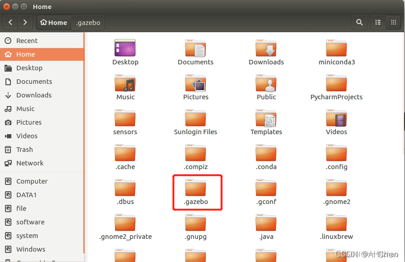Viewport: 405px width, 262px height.
Task: Select the .config folder
Action: click(x=336, y=157)
